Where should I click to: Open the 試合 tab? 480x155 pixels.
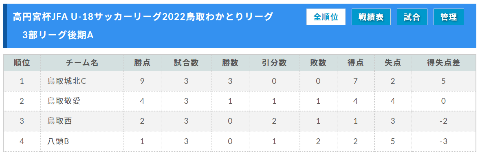tap(412, 17)
